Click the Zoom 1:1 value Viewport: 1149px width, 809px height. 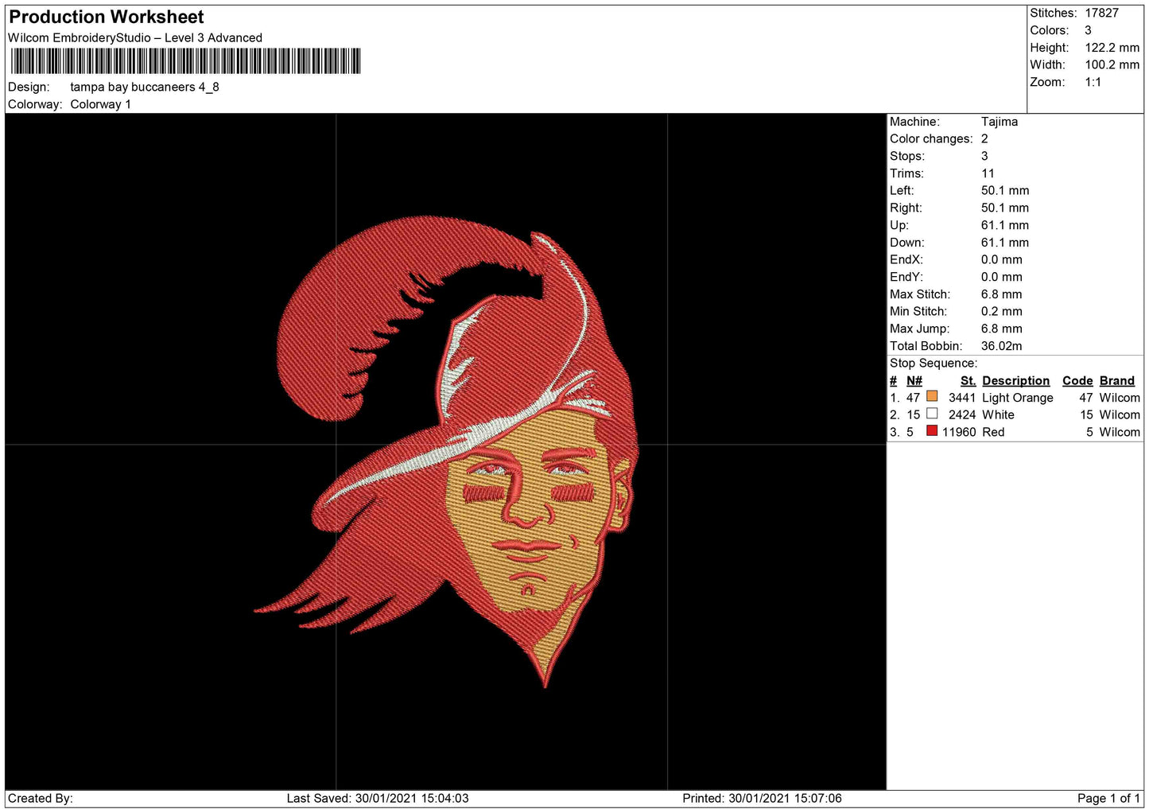point(1093,82)
